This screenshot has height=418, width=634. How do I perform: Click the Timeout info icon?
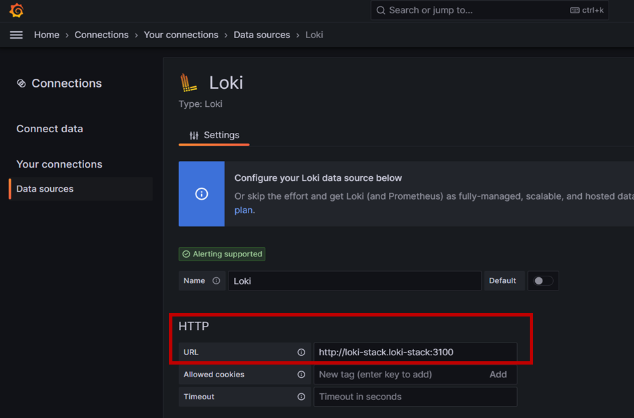tap(301, 397)
